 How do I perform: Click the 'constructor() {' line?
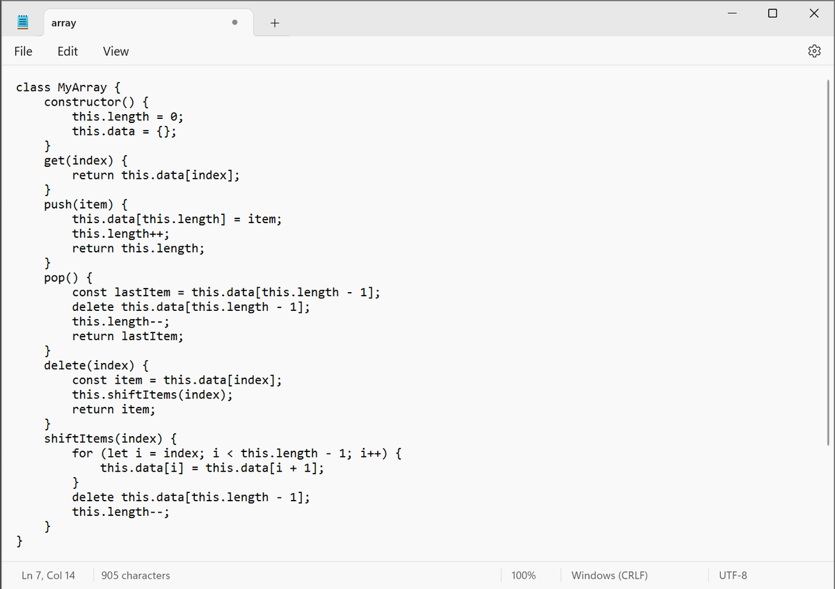pyautogui.click(x=96, y=102)
